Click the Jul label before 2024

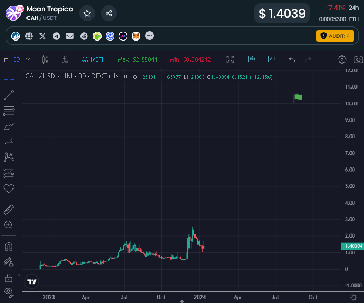[124, 297]
